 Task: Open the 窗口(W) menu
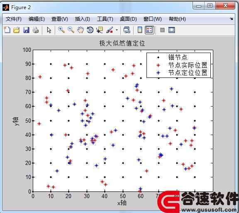pyautogui.click(x=152, y=19)
